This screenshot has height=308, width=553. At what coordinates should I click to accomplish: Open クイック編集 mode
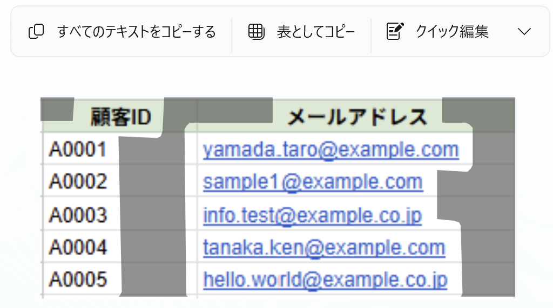(437, 31)
